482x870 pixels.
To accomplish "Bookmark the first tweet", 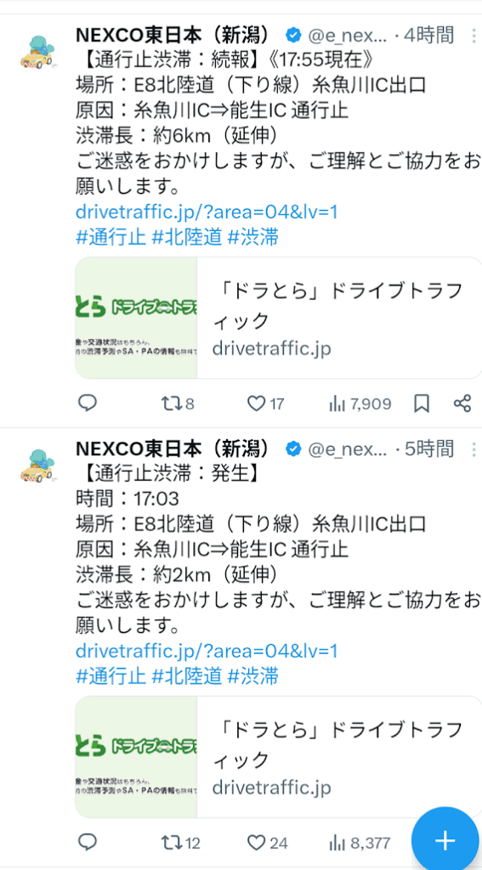I will tap(422, 404).
